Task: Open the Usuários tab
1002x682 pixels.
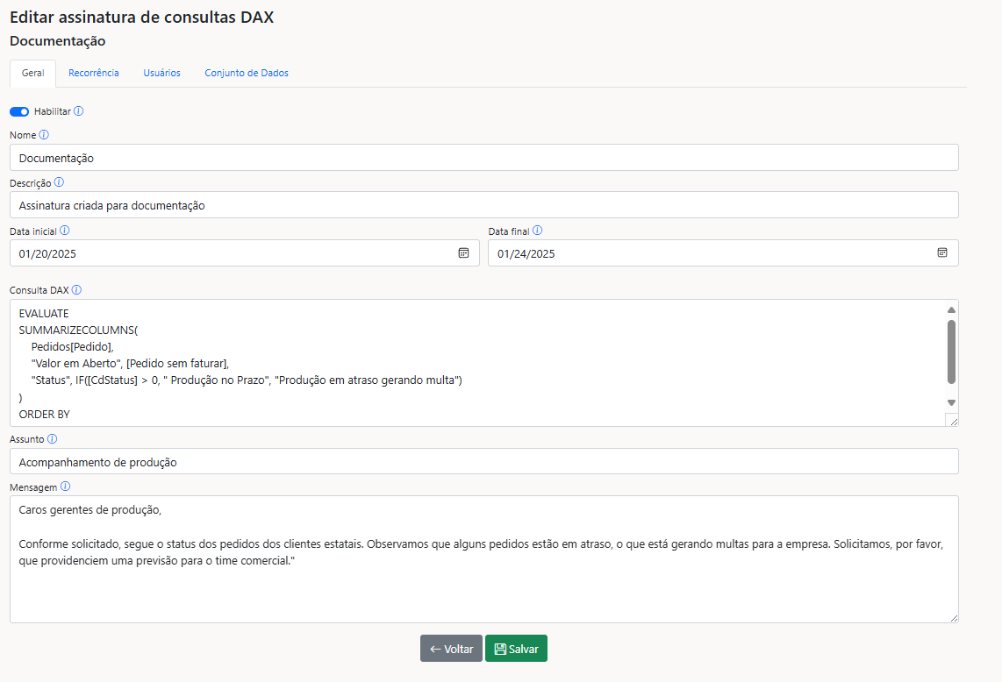Action: [x=162, y=73]
